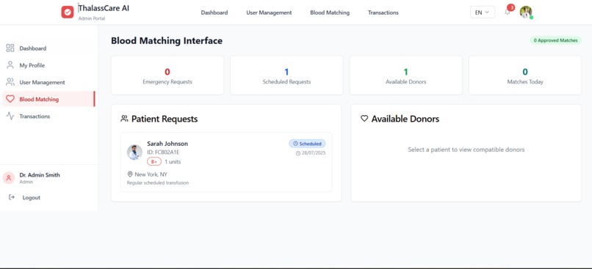
Task: Click patient ID FCB02A1E text
Action: point(163,152)
